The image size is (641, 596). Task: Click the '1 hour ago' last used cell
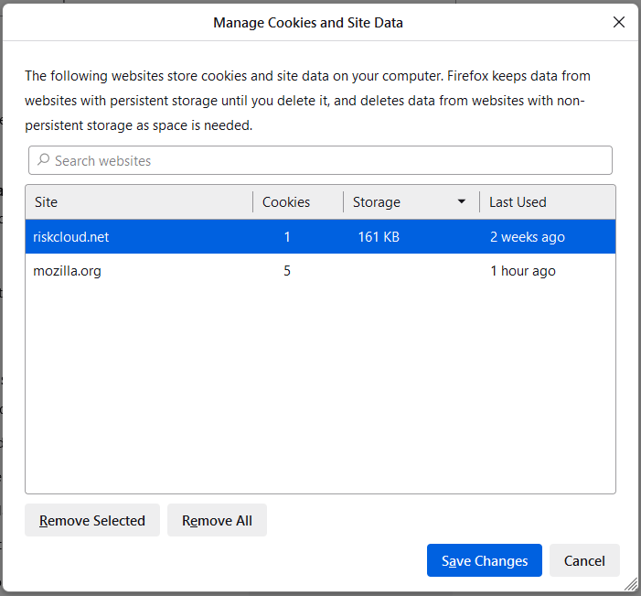(x=523, y=271)
